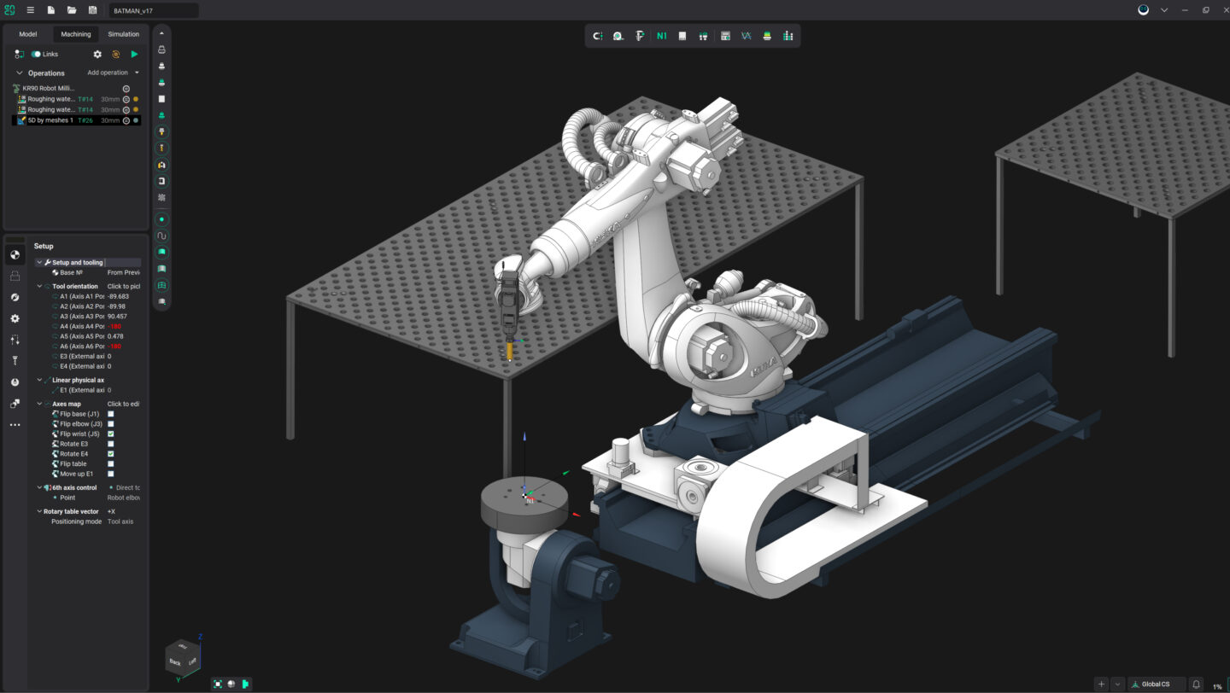Switch to the Model tab

click(27, 34)
